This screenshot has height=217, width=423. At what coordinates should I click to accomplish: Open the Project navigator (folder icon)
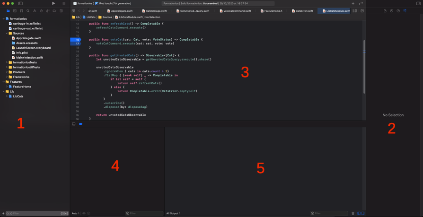8,11
